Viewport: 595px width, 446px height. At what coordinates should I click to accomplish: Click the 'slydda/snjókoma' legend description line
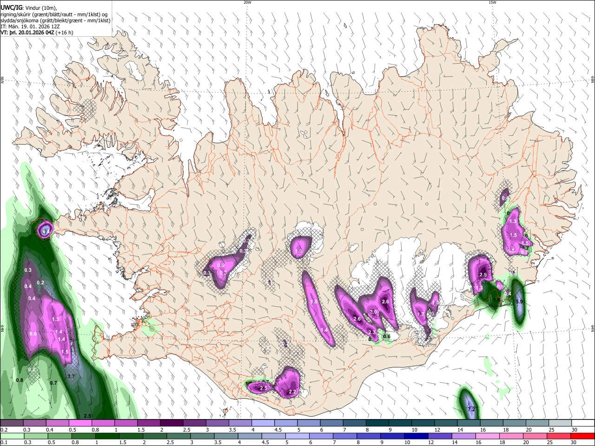click(x=55, y=20)
